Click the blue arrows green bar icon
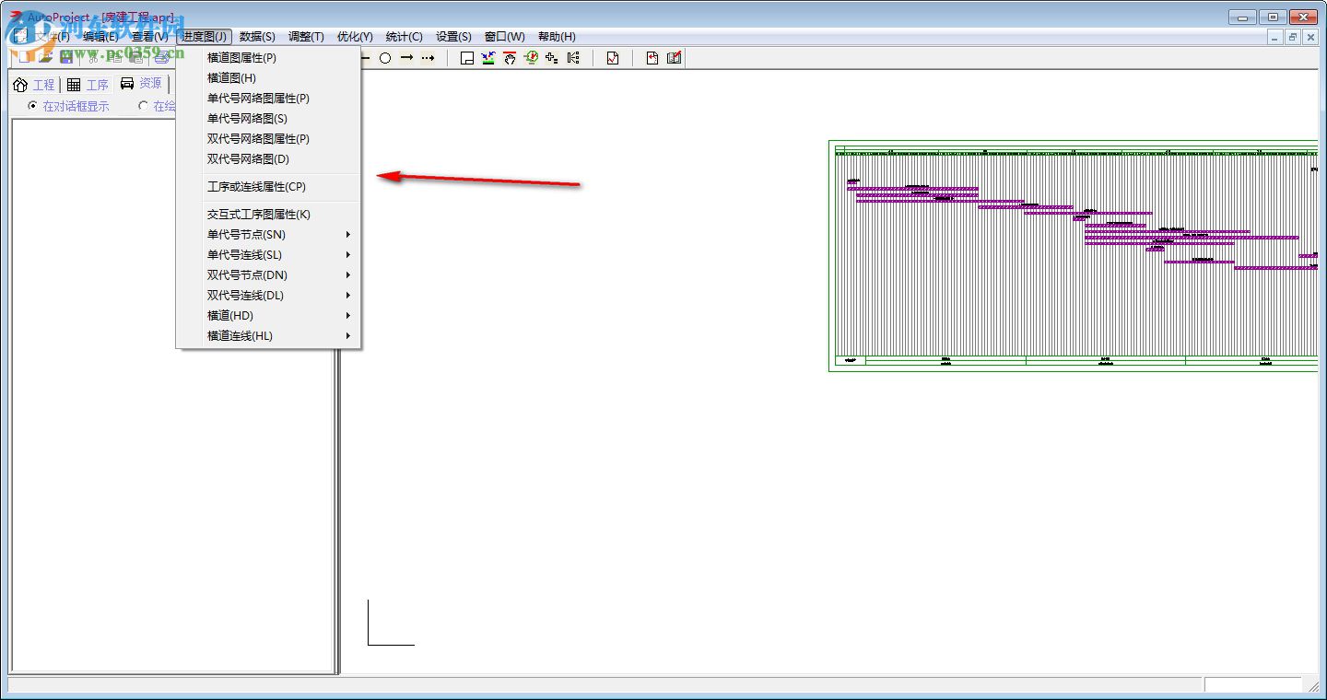 488,58
